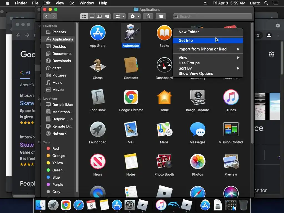
Task: Click the Edit Tags toolbar button
Action: (x=161, y=16)
